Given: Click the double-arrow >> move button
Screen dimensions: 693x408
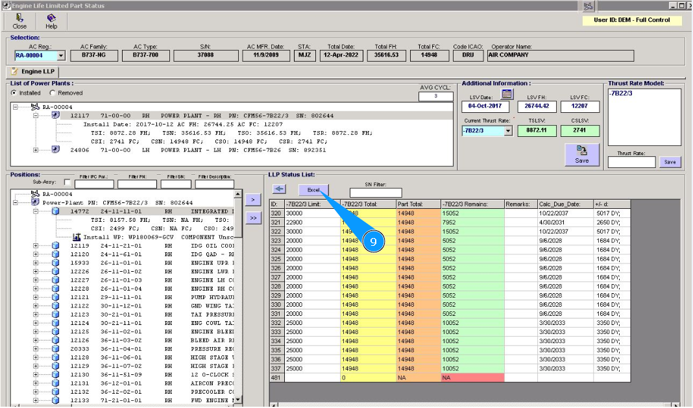Looking at the screenshot, I should tap(254, 219).
